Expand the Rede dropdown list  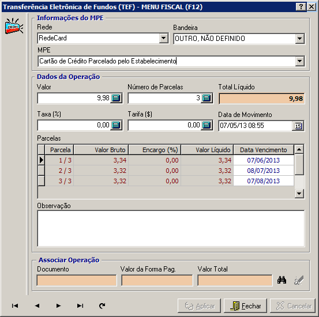(164, 38)
